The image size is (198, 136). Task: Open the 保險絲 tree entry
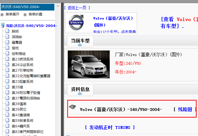click(x=17, y=37)
